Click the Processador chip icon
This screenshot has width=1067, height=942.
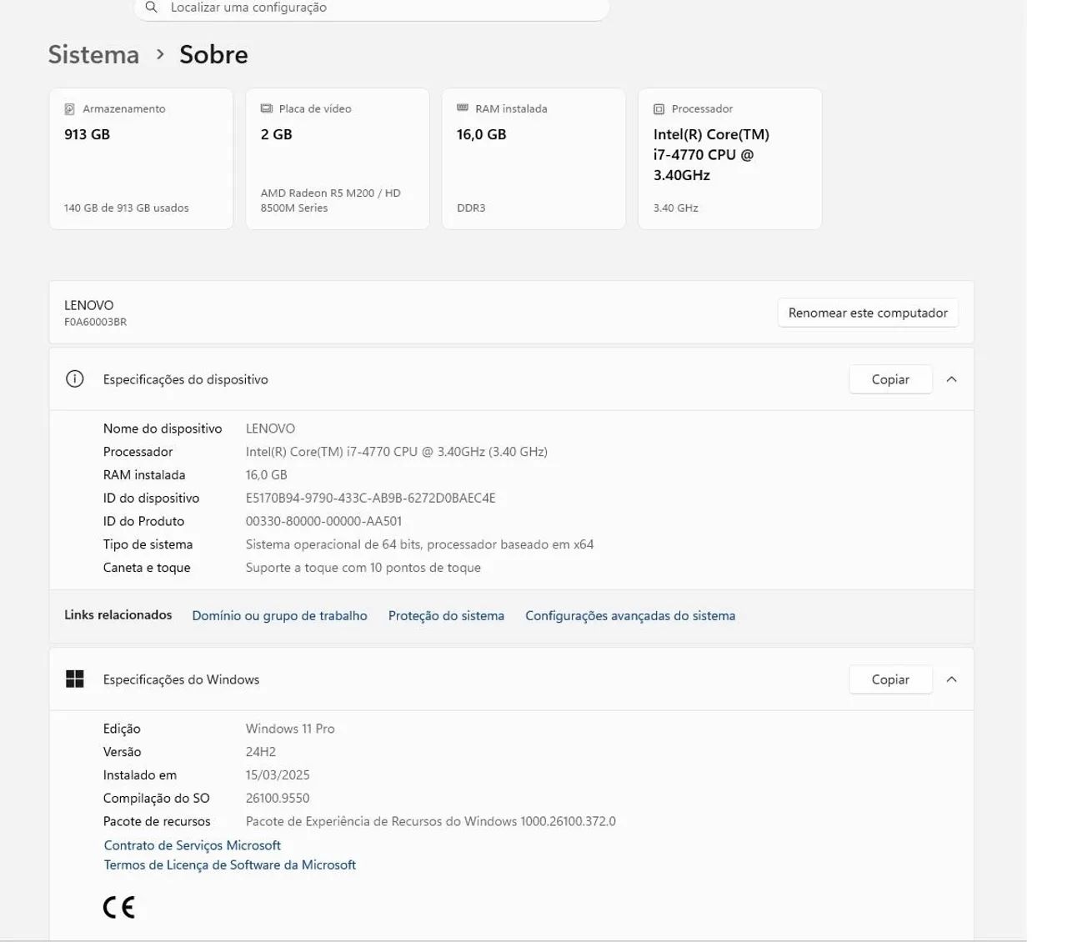659,109
